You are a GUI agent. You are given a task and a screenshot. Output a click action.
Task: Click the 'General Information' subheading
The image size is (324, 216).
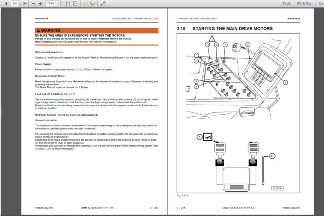tap(46, 120)
